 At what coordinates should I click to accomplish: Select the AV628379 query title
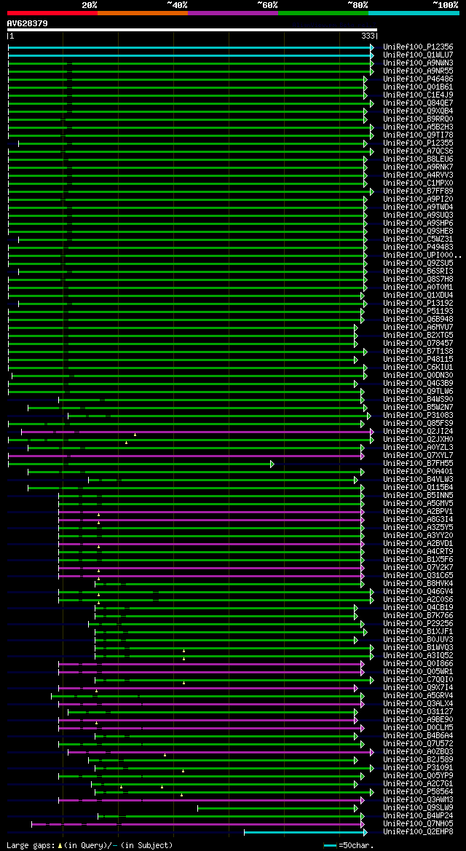tap(27, 23)
